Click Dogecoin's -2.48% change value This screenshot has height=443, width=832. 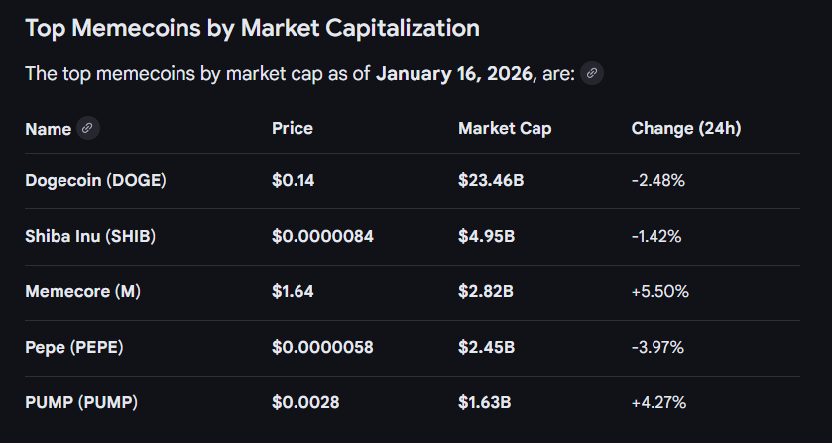pyautogui.click(x=657, y=180)
